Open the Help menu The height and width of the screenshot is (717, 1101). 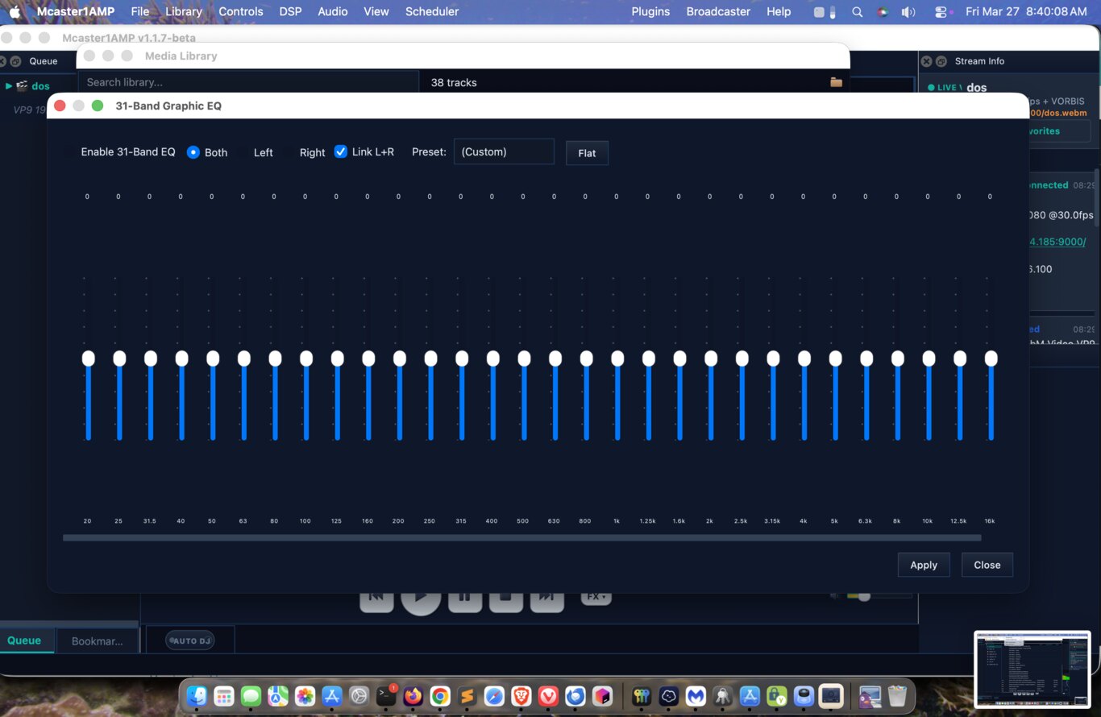tap(779, 11)
